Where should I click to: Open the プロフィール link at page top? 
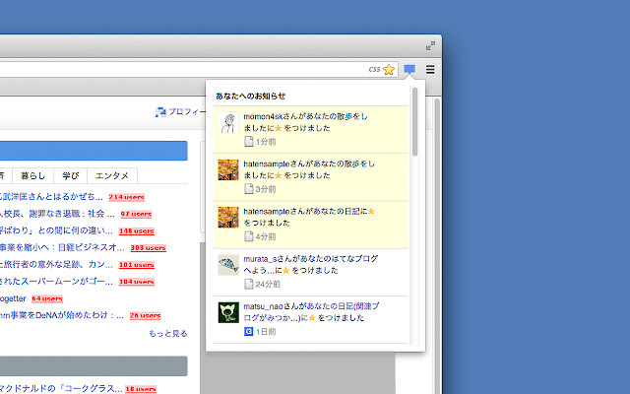[x=177, y=112]
